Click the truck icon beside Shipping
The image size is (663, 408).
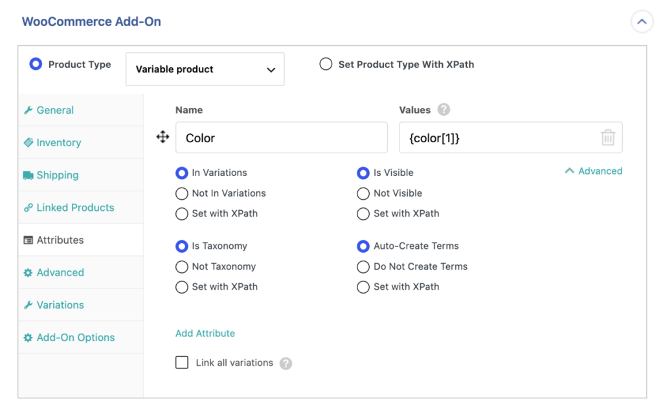(x=28, y=175)
